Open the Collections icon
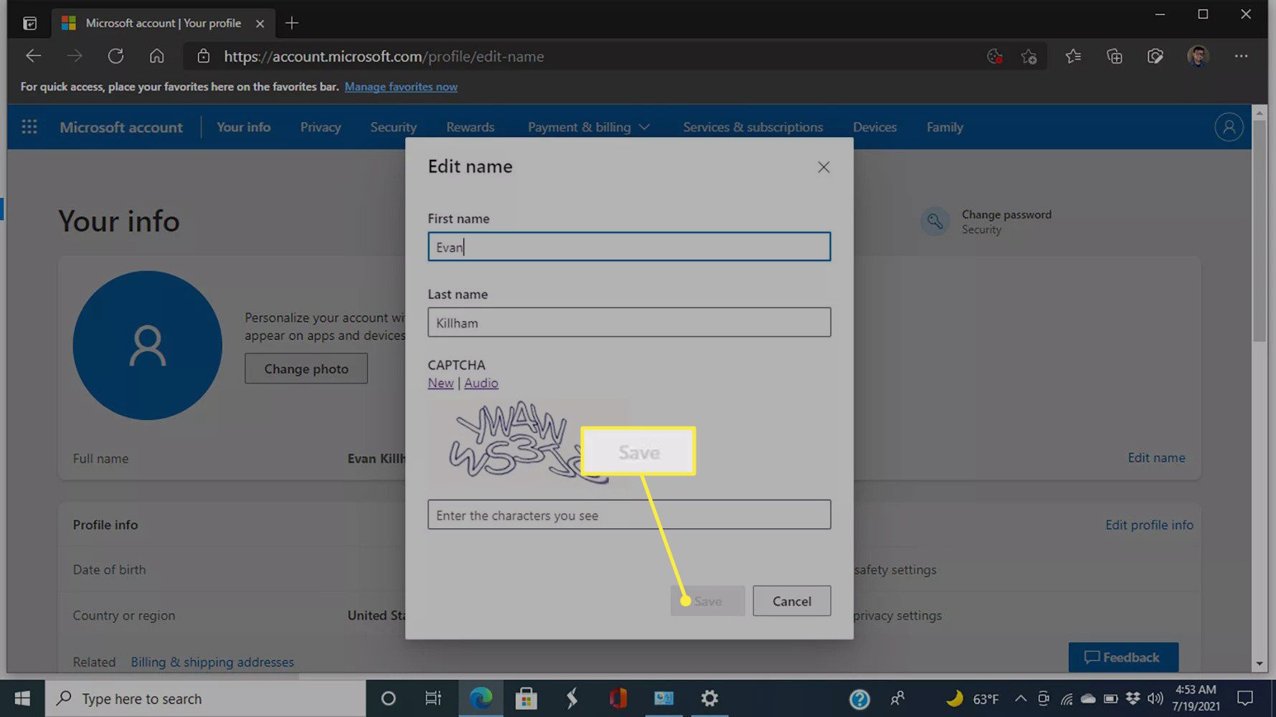This screenshot has width=1276, height=717. click(1114, 56)
